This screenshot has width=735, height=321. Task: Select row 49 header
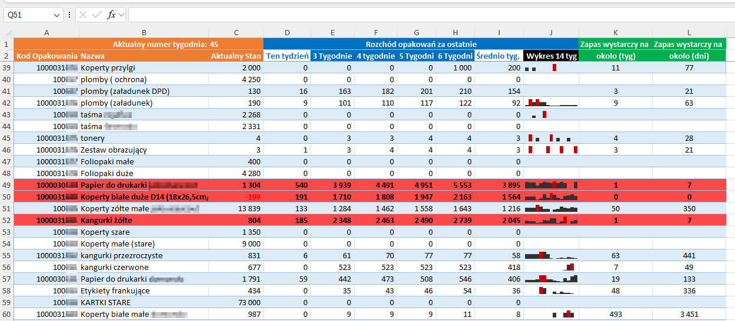point(7,185)
